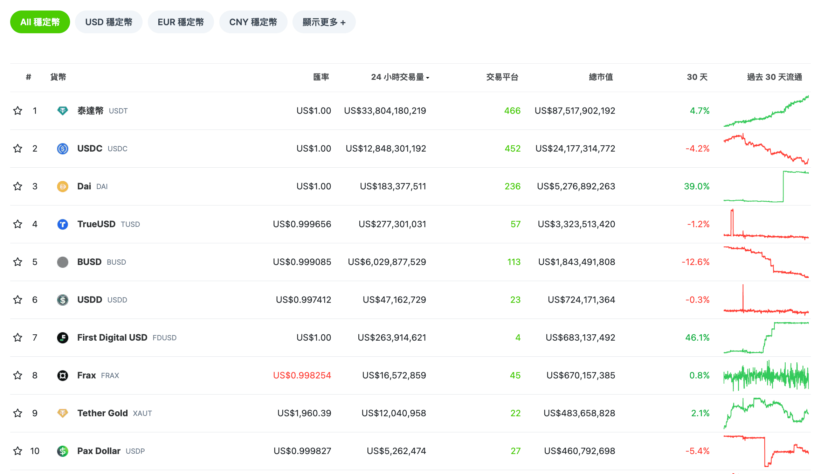Open the Pax Dollar coin link

pyautogui.click(x=111, y=451)
